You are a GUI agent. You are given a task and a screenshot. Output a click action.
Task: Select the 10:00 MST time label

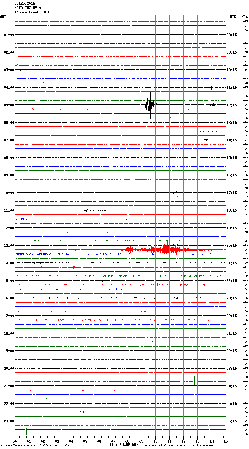[x=9, y=193]
